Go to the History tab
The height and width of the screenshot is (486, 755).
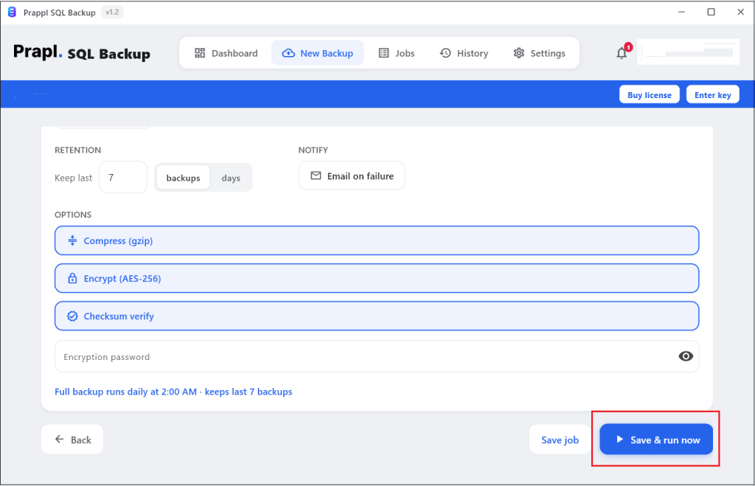click(x=465, y=53)
